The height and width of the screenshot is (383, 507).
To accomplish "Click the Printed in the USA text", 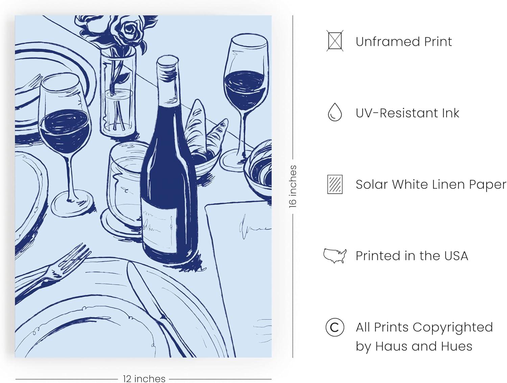I will click(412, 256).
